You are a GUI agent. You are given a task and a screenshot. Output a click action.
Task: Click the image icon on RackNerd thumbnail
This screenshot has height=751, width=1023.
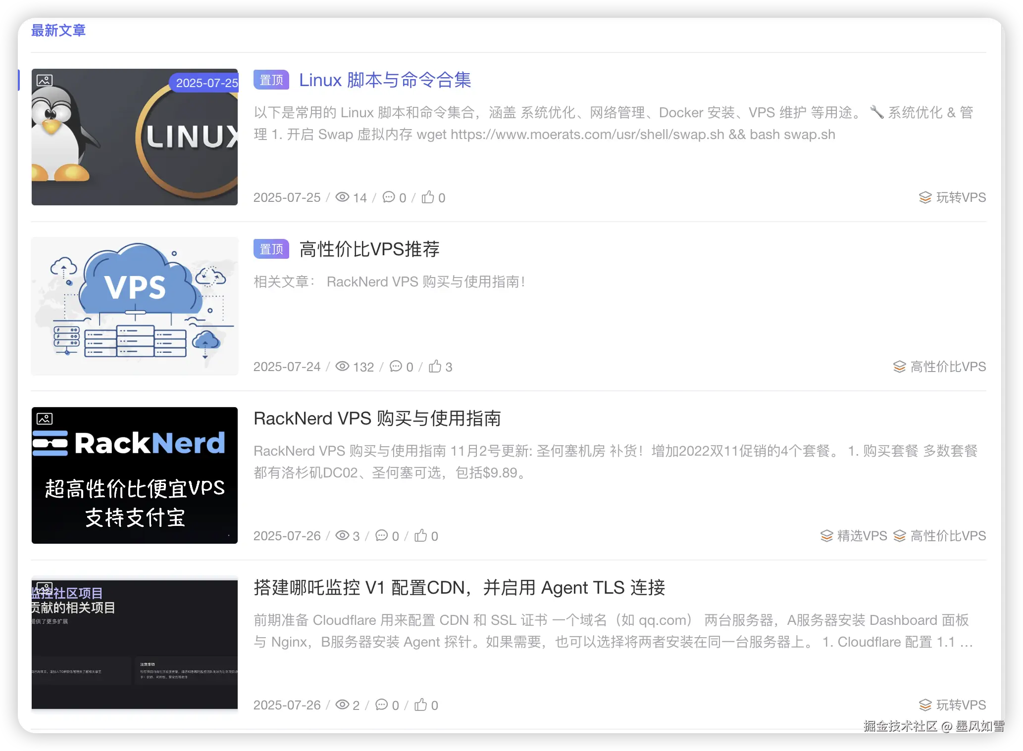[45, 419]
